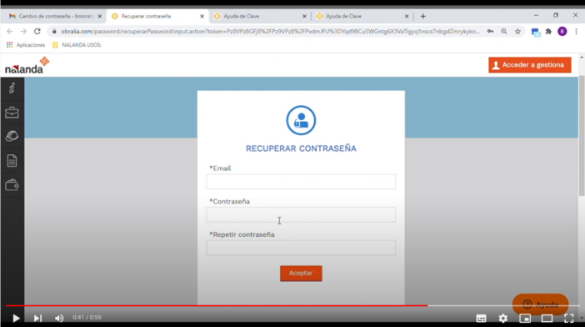Close the Recuperar contraseña tab
Viewport: 585px width, 327px height.
pos(202,16)
